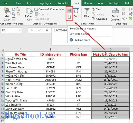Viewport: 133px width, 123px height.
Task: Click the formula bar showing 15/7/2016
Action: pos(60,30)
